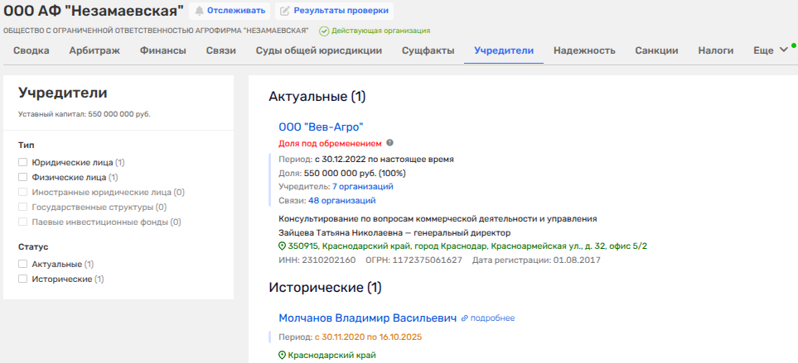Open Молчанов Владимир Васильевич profile link
This screenshot has height=363, width=798.
click(x=367, y=318)
